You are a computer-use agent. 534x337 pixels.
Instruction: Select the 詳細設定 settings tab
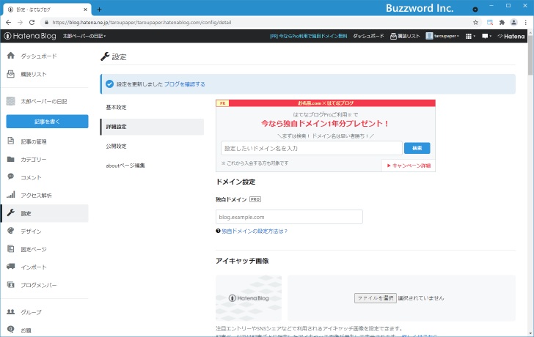tap(152, 127)
